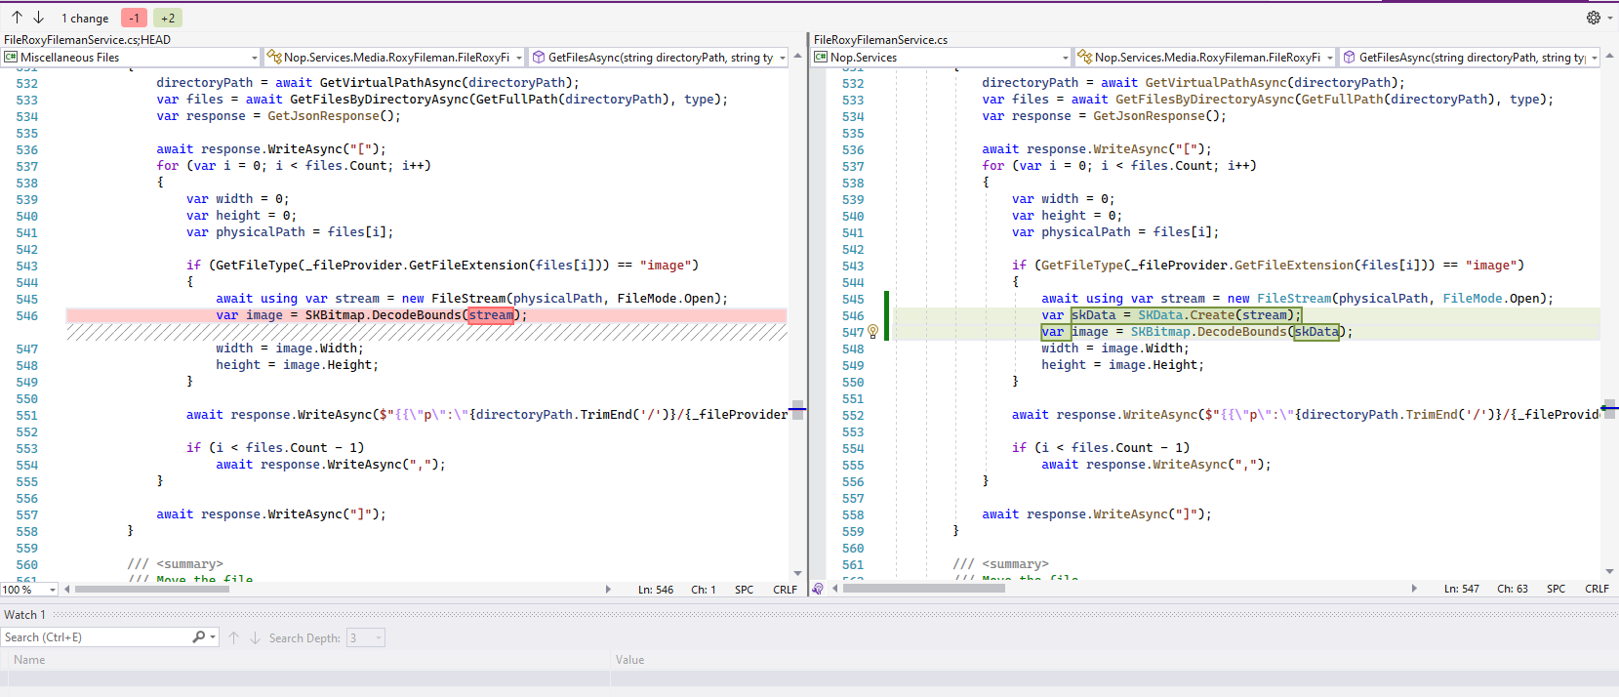Click watch search previous result arrow

234,637
